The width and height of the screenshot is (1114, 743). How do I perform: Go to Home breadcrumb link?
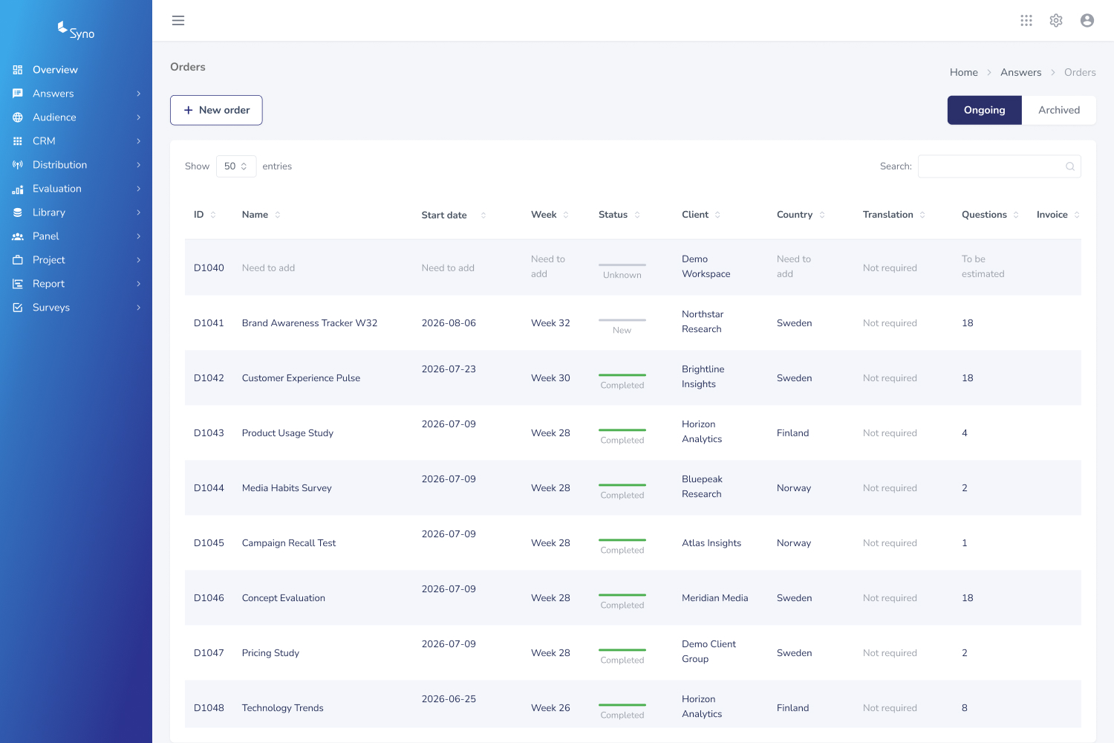pyautogui.click(x=964, y=72)
